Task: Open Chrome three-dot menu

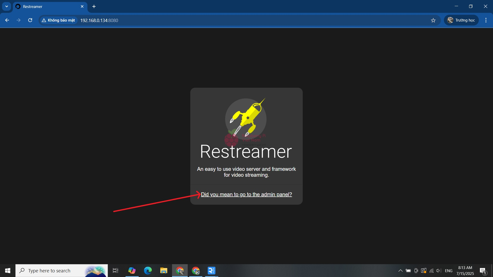Action: (x=486, y=20)
